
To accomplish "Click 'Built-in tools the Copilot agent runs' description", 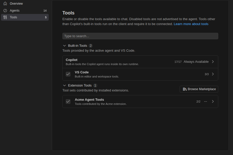I will coord(102,64).
